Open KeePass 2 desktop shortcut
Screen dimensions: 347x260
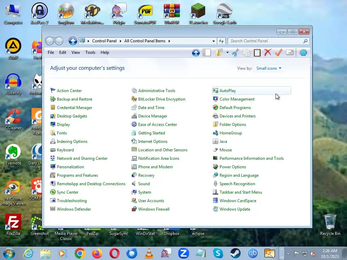pos(40,14)
